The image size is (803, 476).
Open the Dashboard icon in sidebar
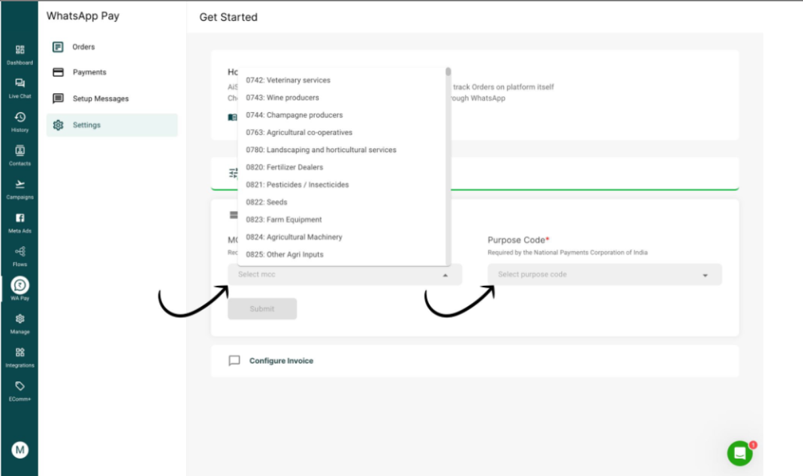click(20, 50)
